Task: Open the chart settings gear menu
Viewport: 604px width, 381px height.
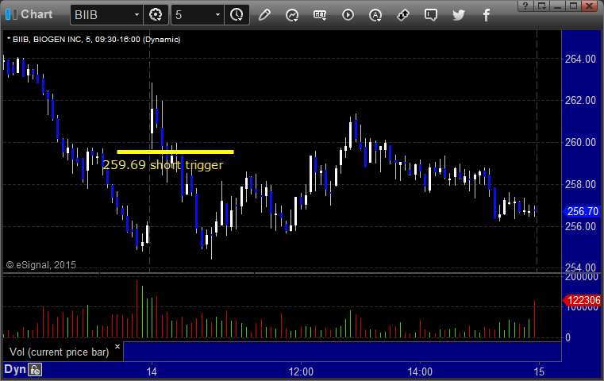Action: click(x=156, y=15)
